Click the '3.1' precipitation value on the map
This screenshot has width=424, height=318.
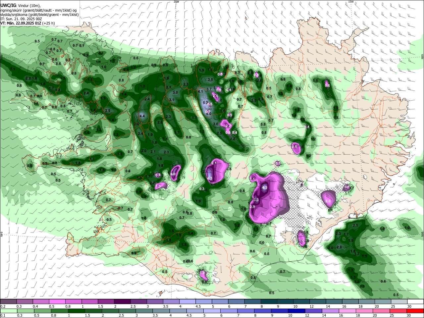click(172, 100)
